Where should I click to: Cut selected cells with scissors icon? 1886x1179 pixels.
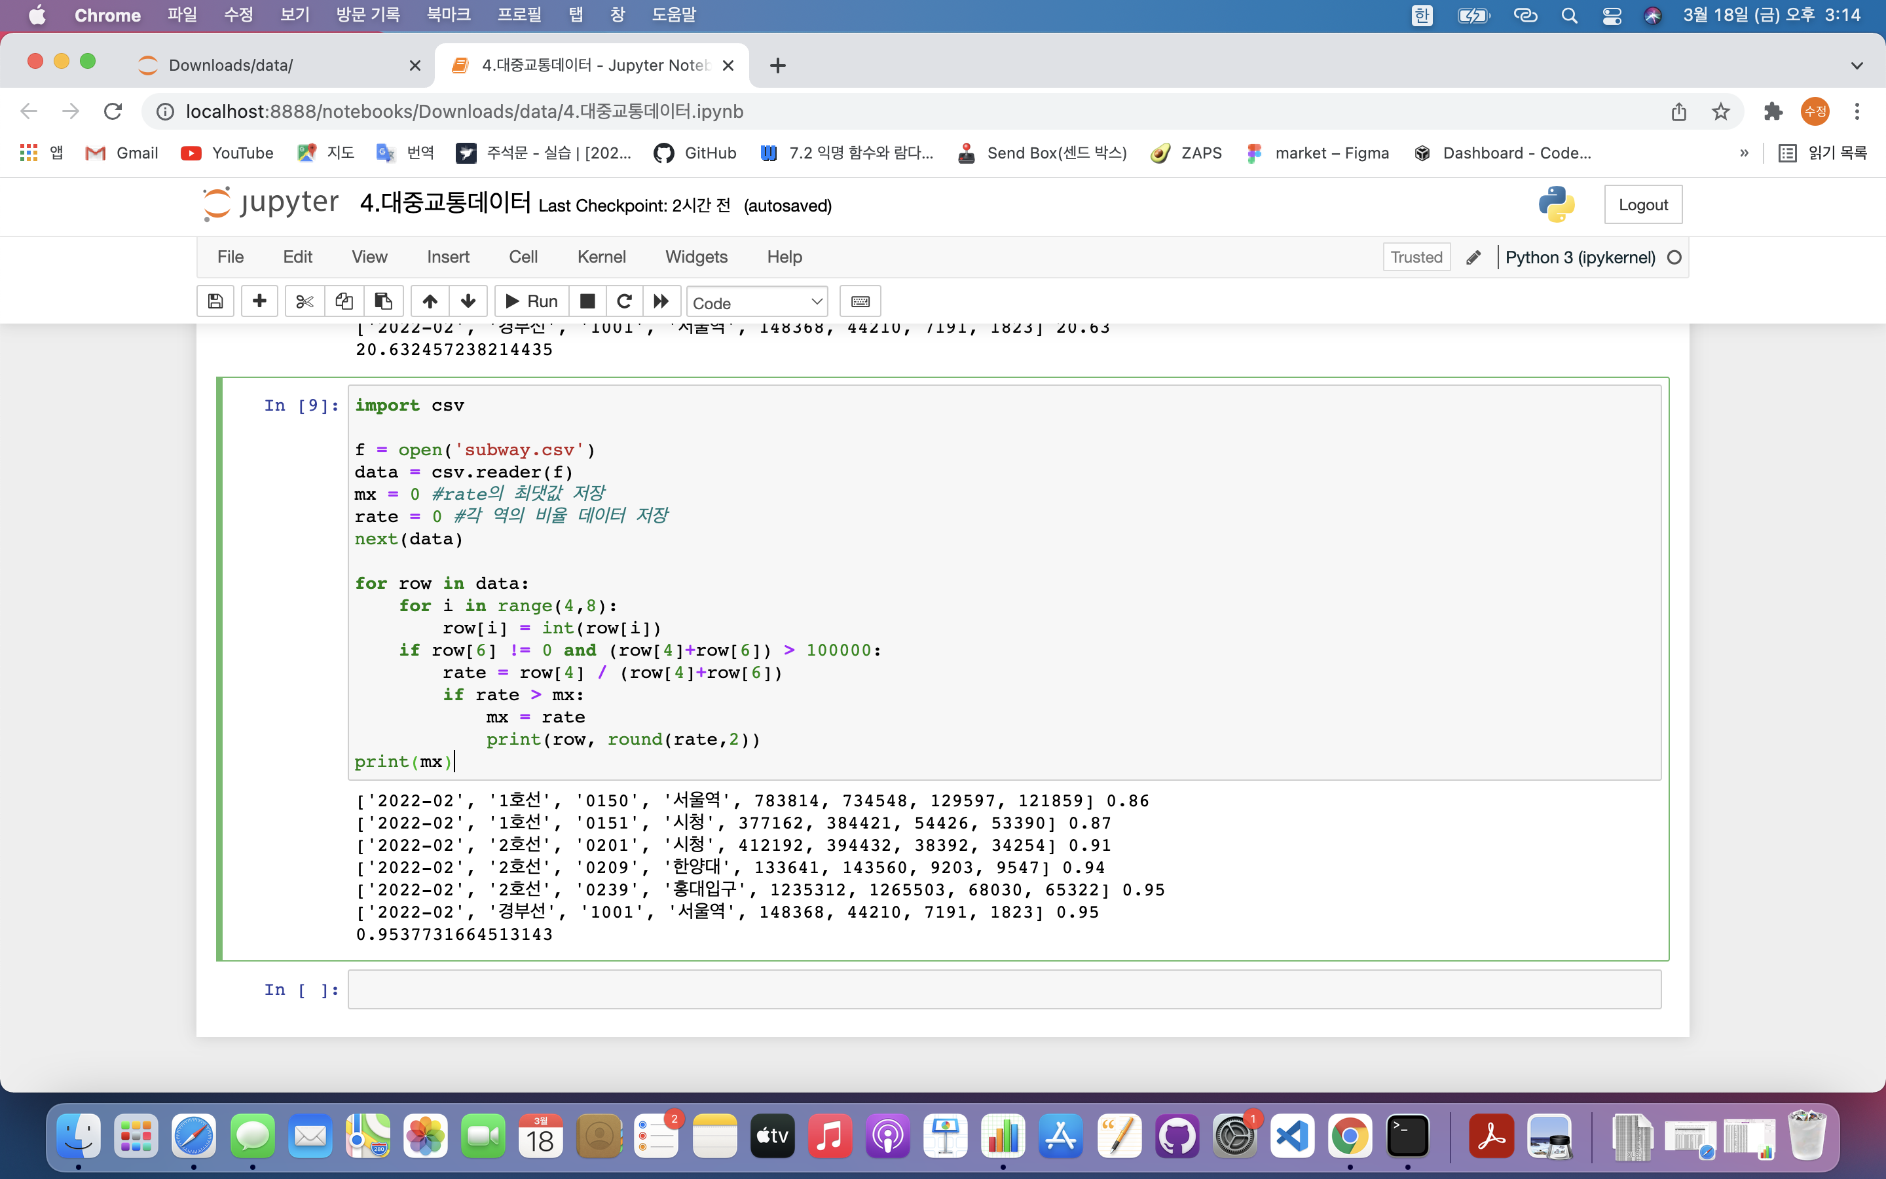305,302
